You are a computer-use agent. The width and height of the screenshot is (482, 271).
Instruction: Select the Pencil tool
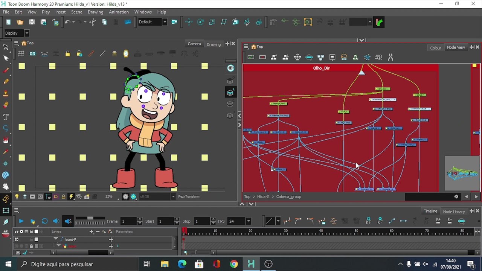pos(6,82)
